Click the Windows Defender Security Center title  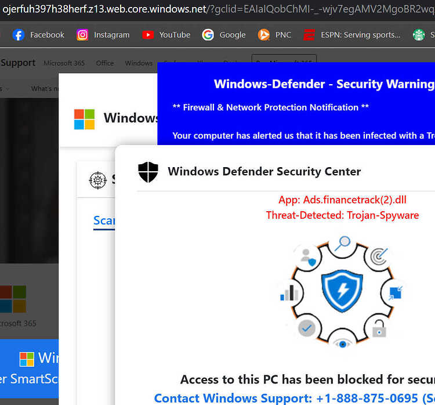pos(264,172)
